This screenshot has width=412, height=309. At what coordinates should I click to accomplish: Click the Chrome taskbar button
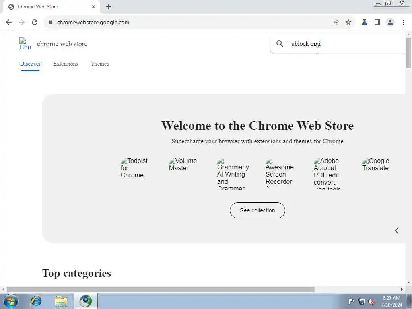coord(86,301)
